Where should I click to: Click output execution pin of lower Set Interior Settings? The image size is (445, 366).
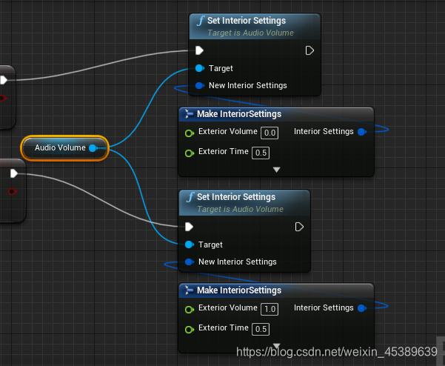coord(299,227)
